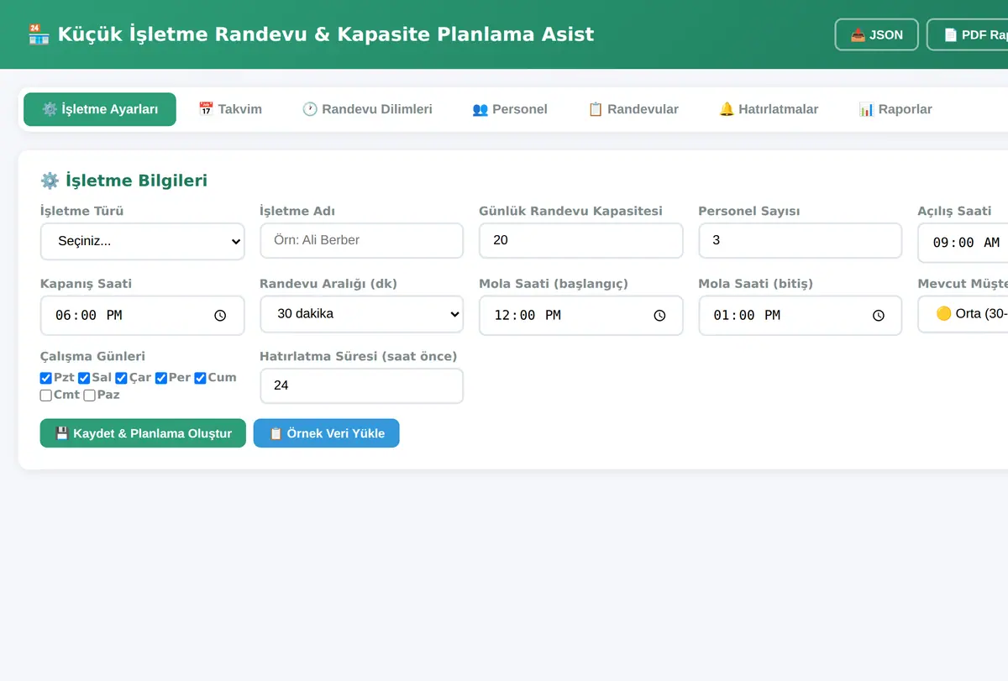
Task: Click the Örnek Veri Yükle button
Action: [327, 433]
